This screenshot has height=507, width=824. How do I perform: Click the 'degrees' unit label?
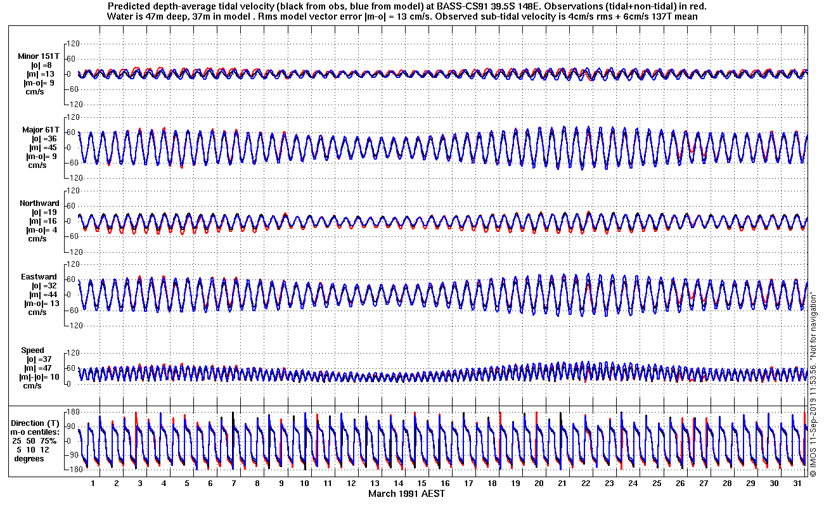tap(29, 458)
